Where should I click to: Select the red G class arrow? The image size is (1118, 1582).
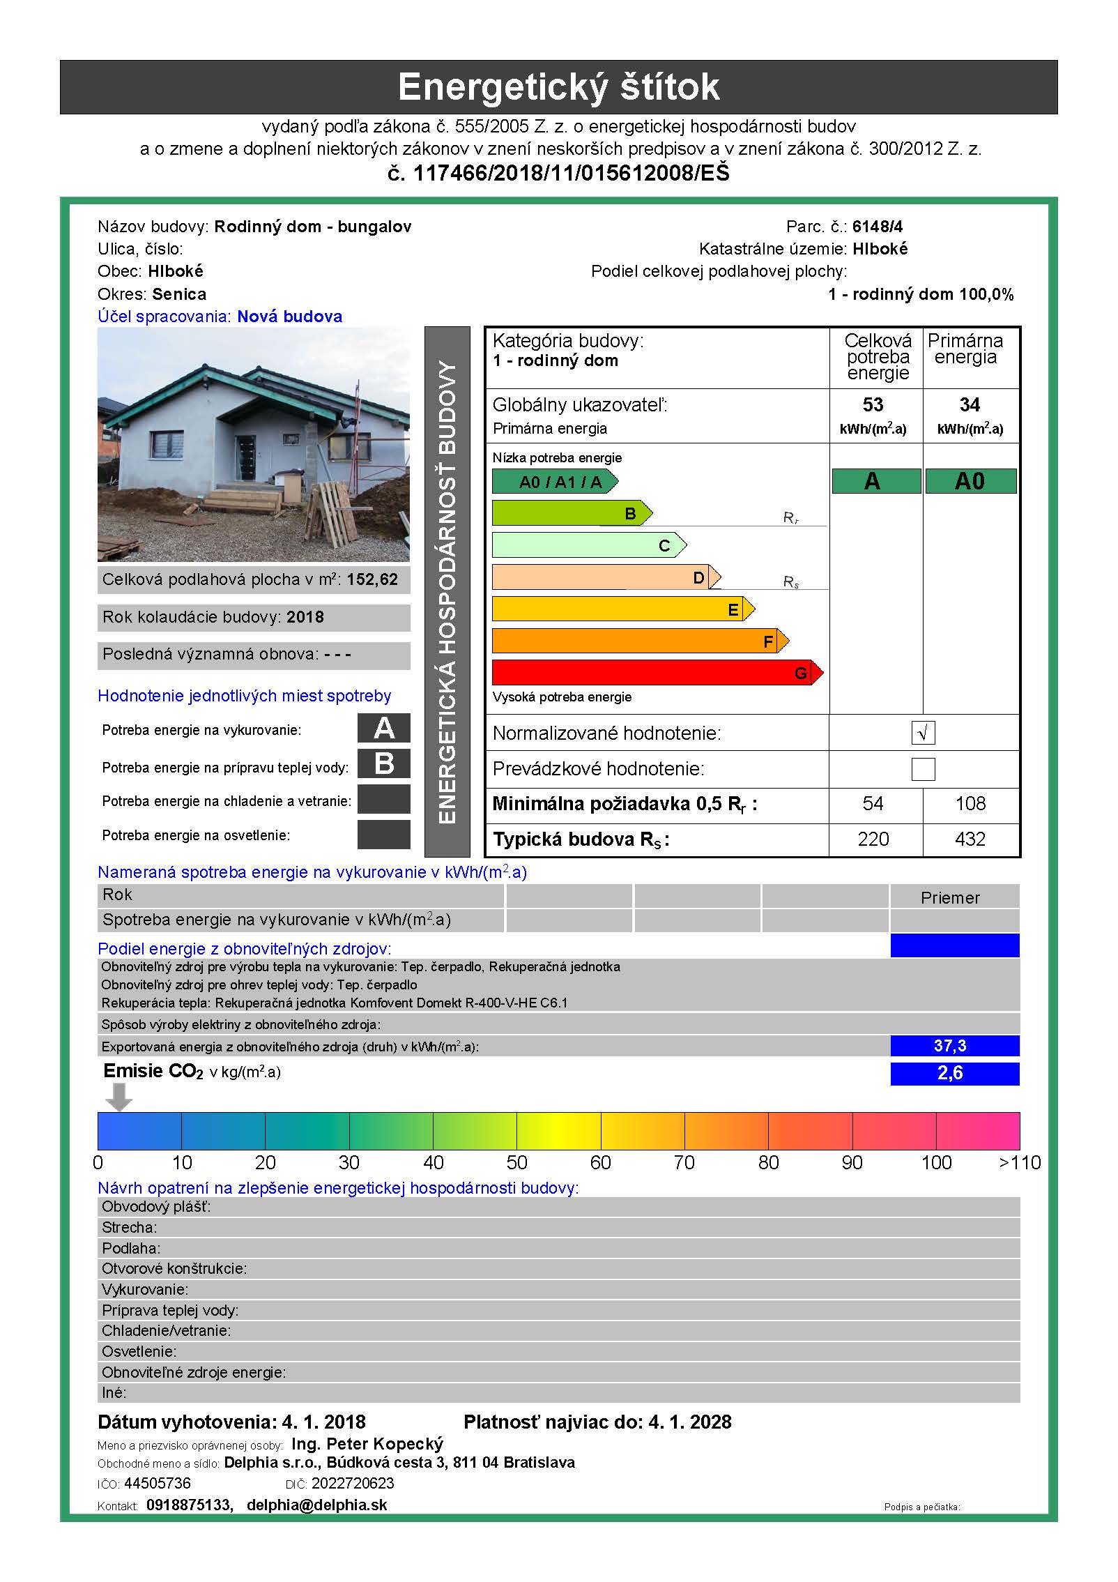[x=657, y=673]
